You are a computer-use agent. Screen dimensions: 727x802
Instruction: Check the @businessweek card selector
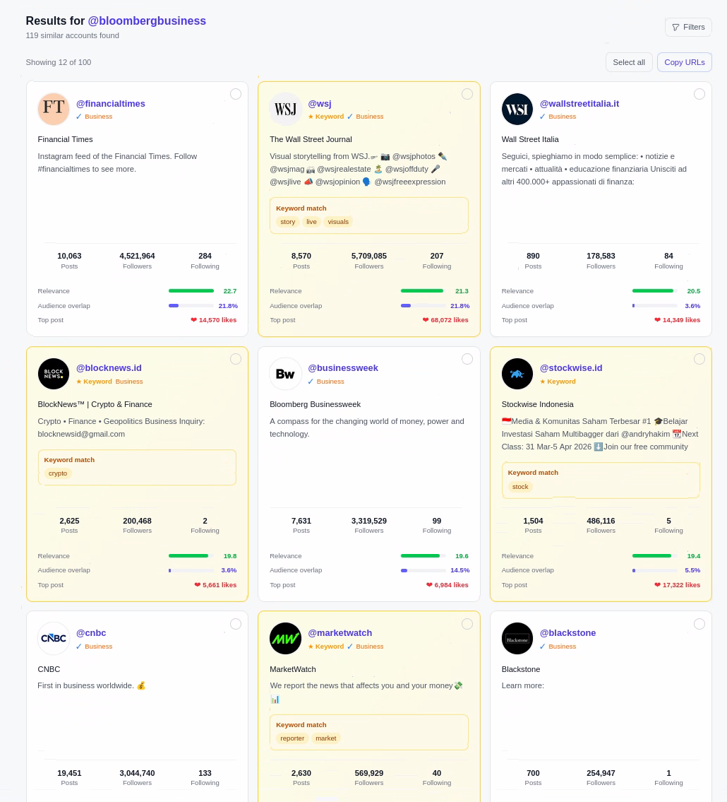pos(467,359)
